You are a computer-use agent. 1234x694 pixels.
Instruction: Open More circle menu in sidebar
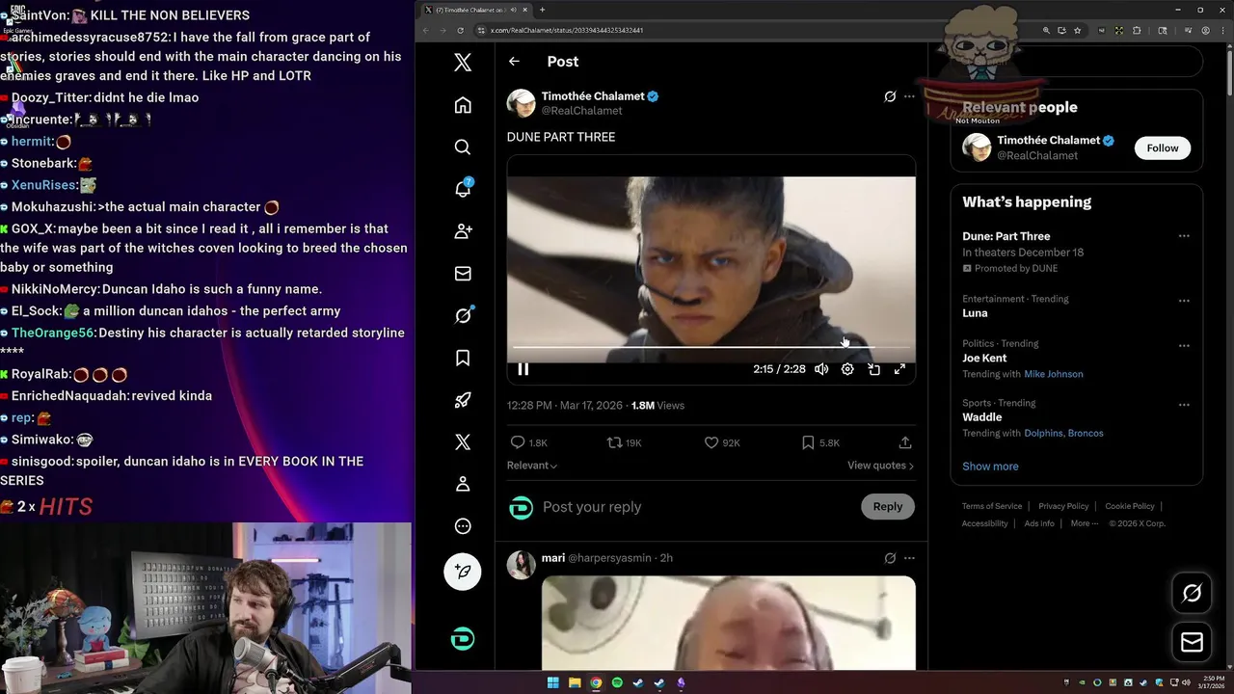[463, 526]
